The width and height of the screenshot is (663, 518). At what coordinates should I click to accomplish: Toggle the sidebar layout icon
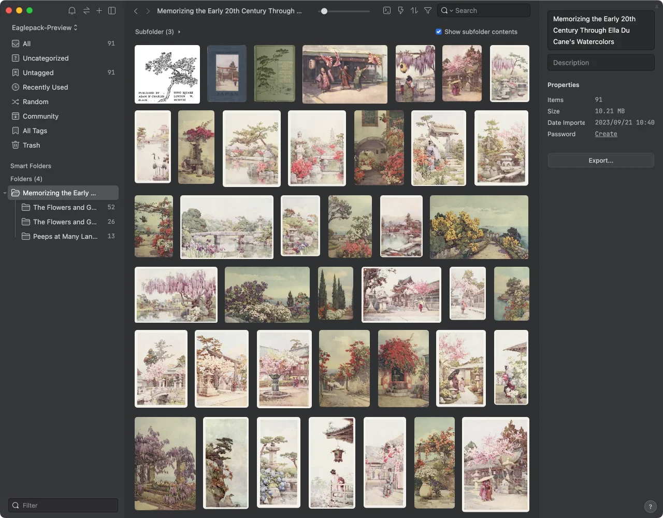pos(112,10)
